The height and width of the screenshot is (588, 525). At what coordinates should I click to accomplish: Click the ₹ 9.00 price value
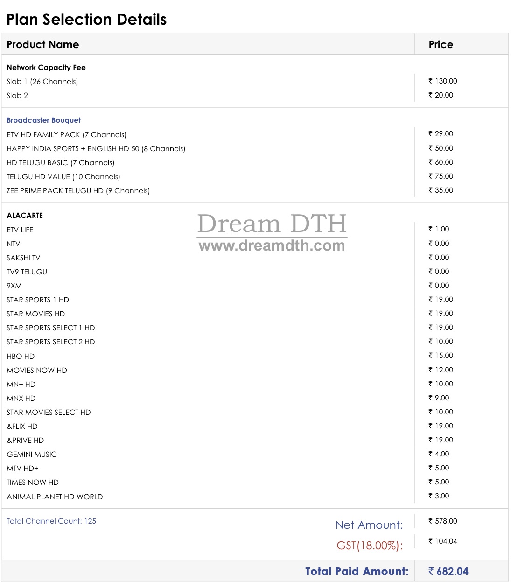(439, 398)
